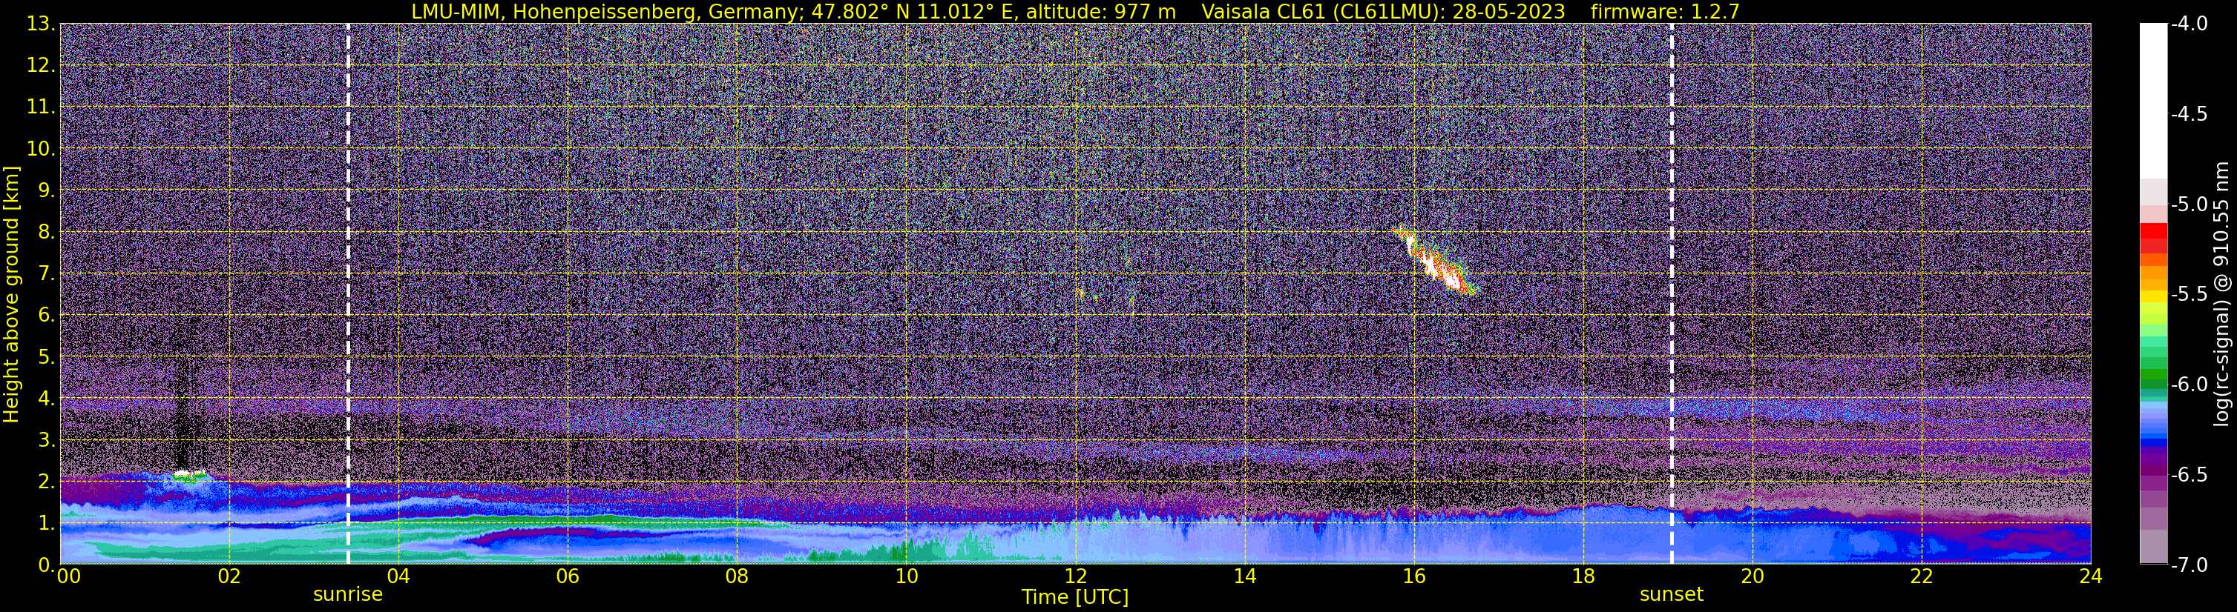This screenshot has height=612, width=2237.
Task: Click the '06' time axis tick label
Action: 567,576
